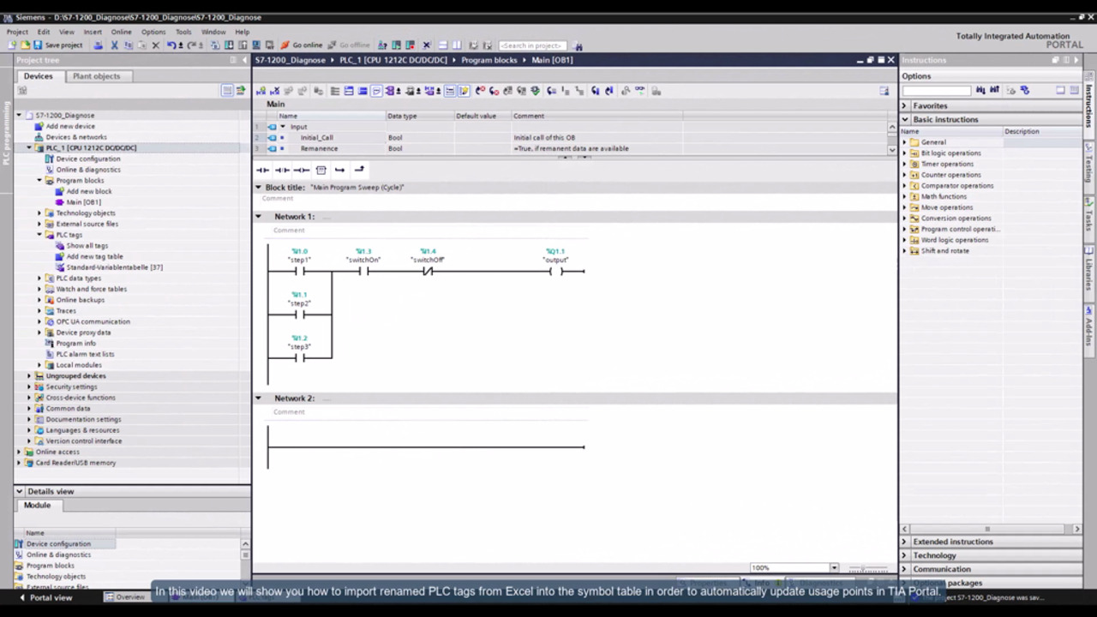Click the Go online button
Screen dimensions: 1097x617
click(302, 45)
